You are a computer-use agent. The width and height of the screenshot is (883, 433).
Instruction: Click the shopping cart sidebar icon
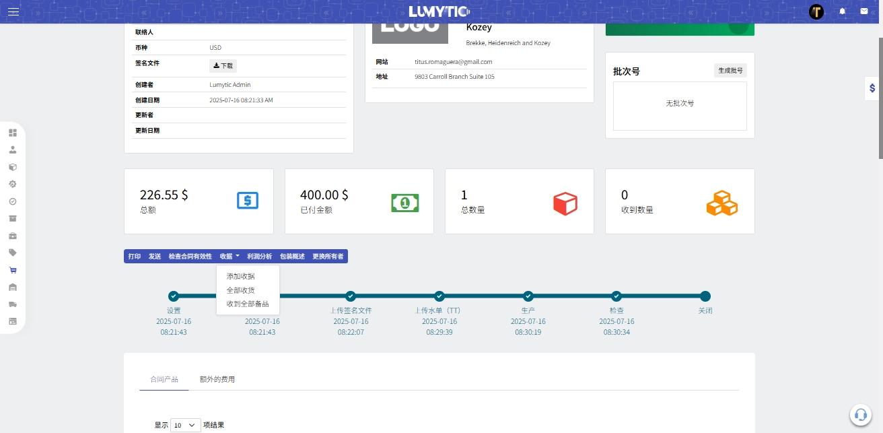[12, 270]
